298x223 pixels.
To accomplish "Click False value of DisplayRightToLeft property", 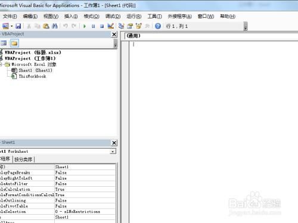I will tap(85, 178).
